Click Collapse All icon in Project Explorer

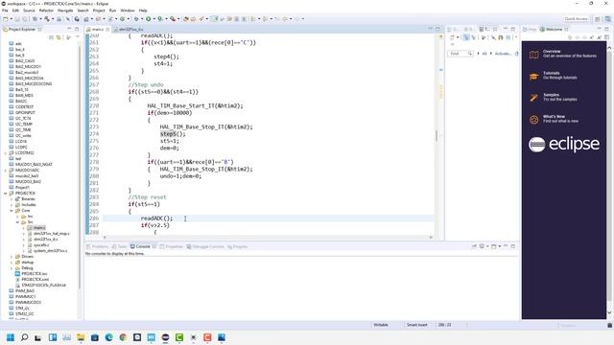pos(51,37)
